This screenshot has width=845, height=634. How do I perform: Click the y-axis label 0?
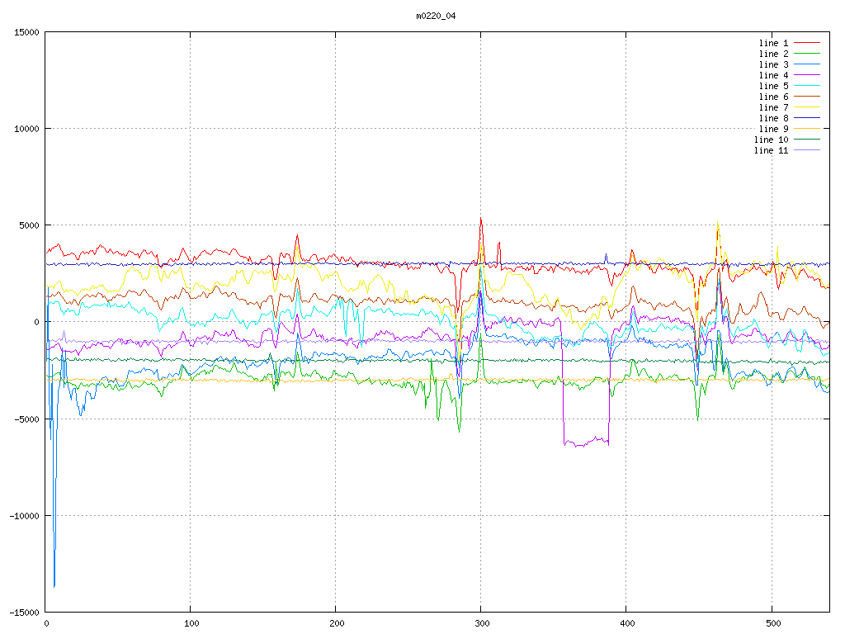pos(36,322)
